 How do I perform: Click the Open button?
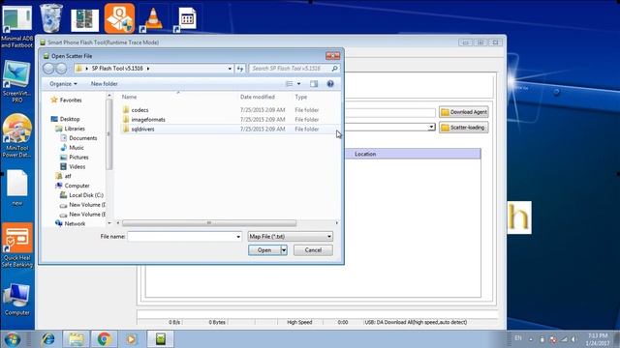click(x=264, y=250)
